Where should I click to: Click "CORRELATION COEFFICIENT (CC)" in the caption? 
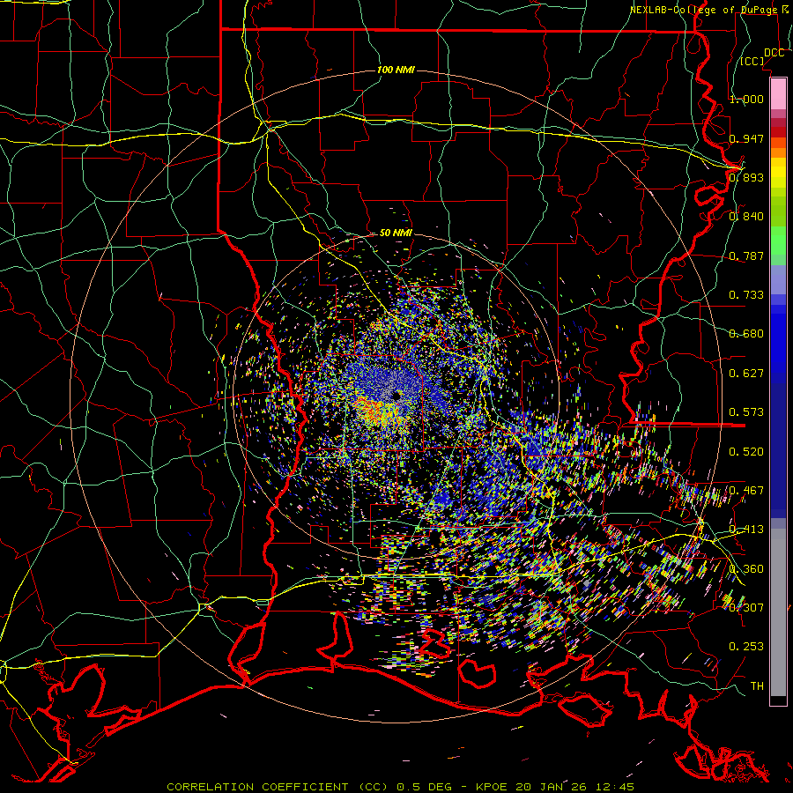point(278,787)
